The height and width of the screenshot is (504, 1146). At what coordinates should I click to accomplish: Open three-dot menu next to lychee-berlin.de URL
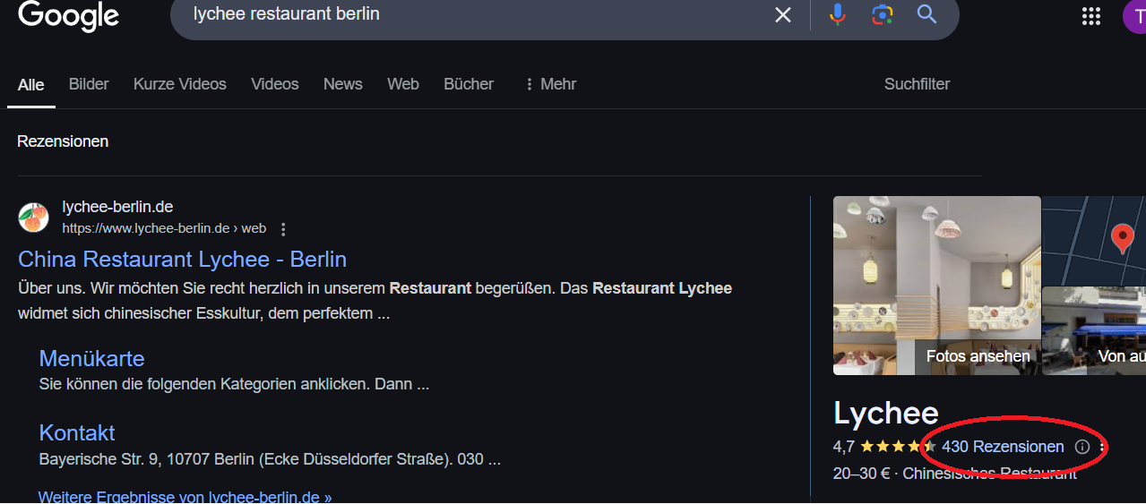[x=283, y=229]
